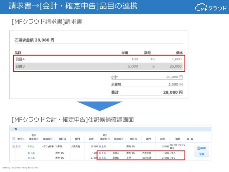Click the MFクラウド cloud logo
The width and height of the screenshot is (229, 172).
coord(211,8)
